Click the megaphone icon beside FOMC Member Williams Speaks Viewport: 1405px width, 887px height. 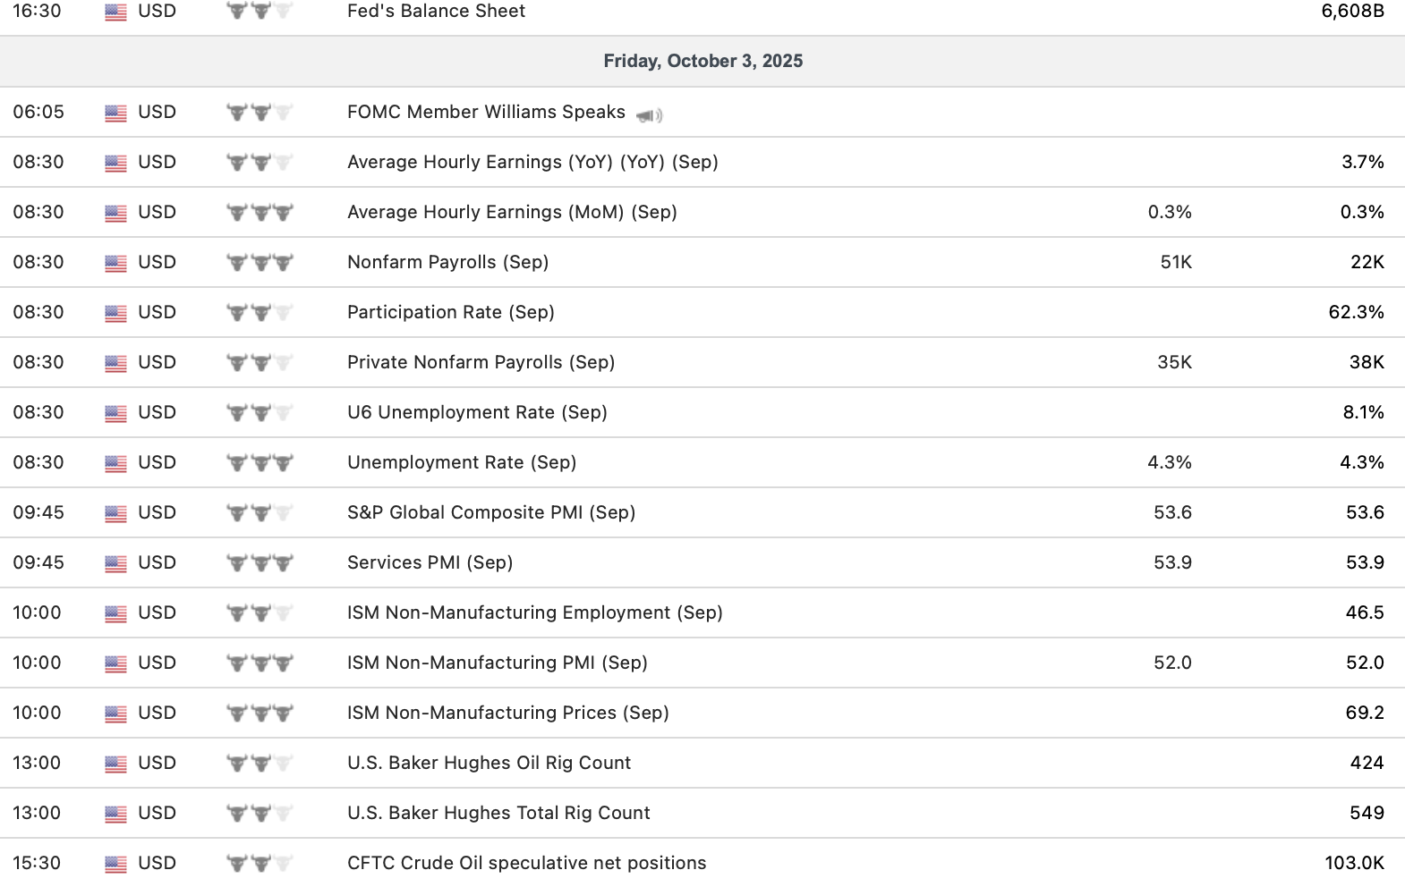[649, 114]
